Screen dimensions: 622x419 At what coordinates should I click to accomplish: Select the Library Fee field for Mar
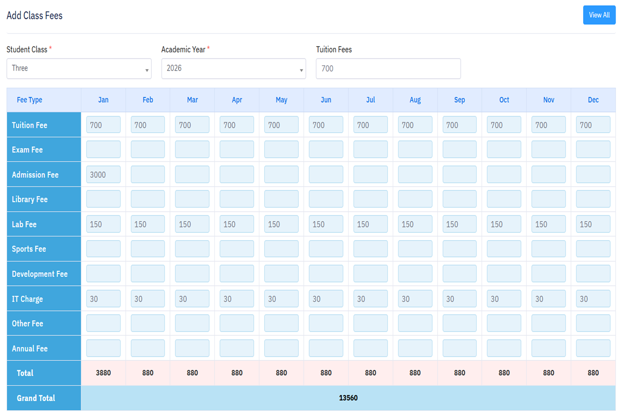(192, 200)
